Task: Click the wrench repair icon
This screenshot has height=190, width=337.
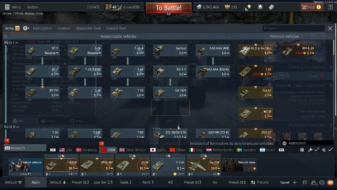Action: pos(310,150)
